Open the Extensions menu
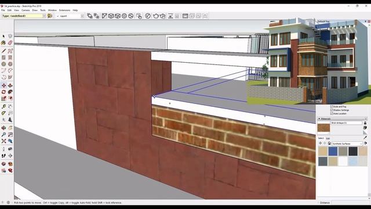This screenshot has height=209, width=371. (x=64, y=10)
